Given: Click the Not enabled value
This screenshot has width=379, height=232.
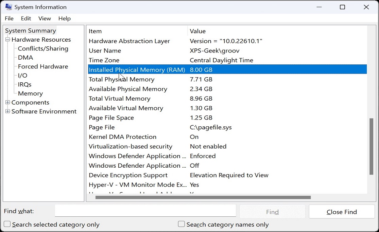Looking at the screenshot, I should coord(208,146).
